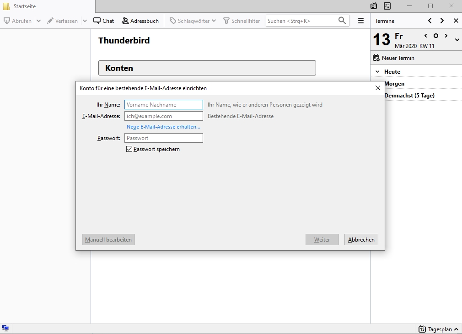Viewport: 462px width, 334px height.
Task: Click the Ihr Name input field
Action: point(163,105)
